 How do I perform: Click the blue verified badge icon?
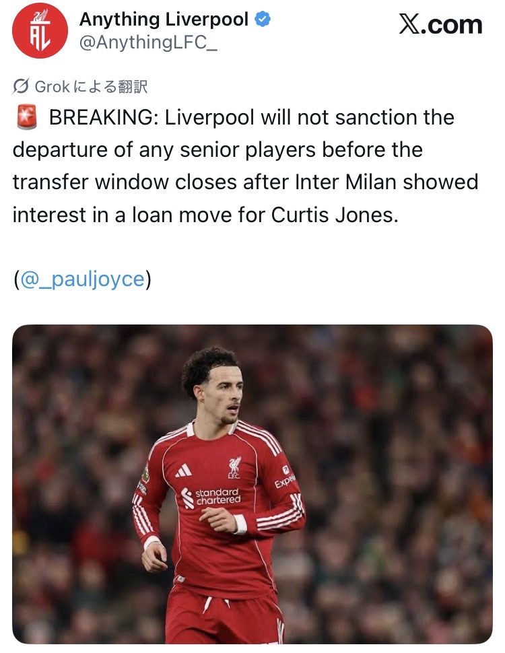(x=263, y=19)
